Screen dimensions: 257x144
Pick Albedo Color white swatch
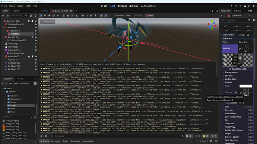245,86
